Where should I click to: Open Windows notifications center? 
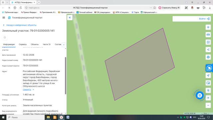tap(209, 117)
